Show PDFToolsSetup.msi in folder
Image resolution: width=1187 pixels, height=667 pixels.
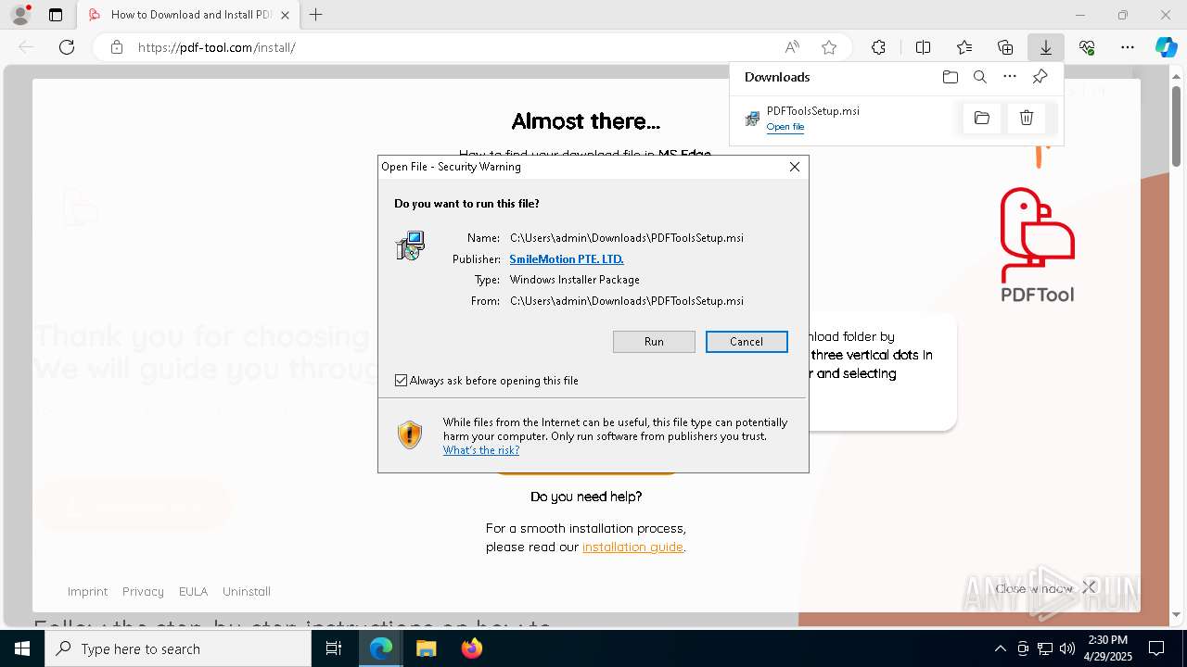click(x=982, y=118)
